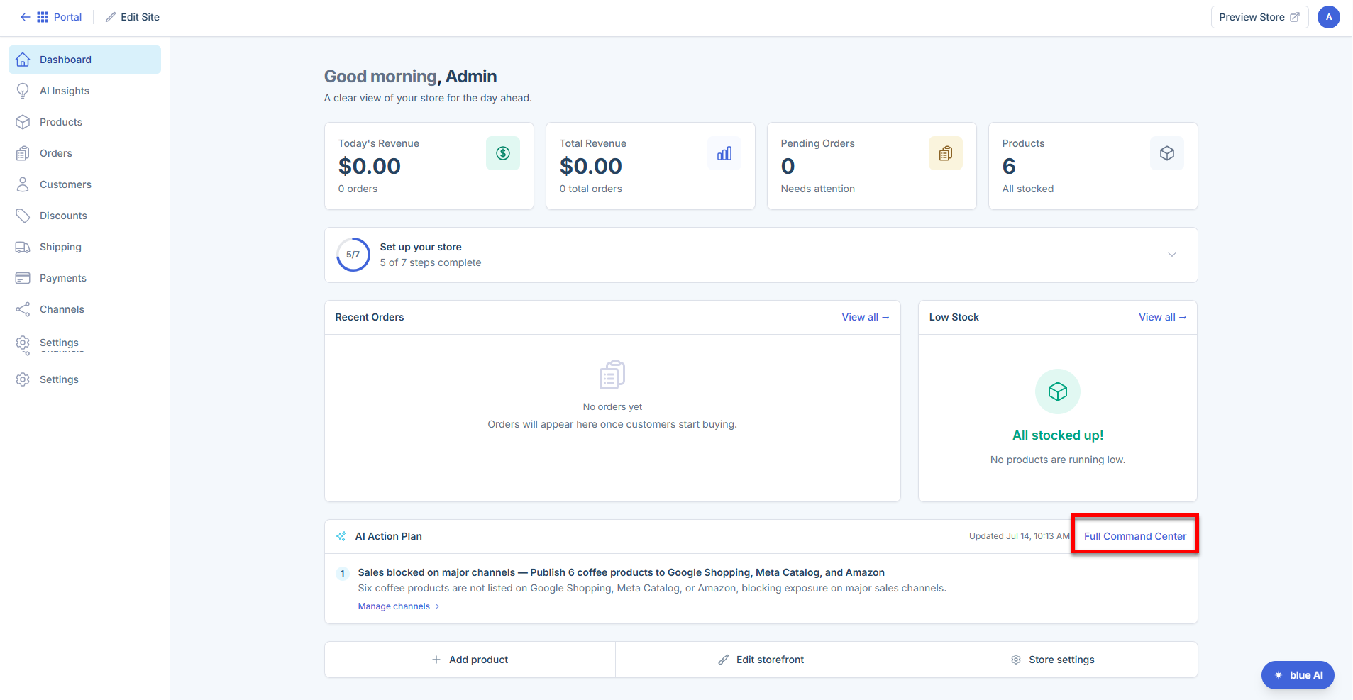Viewport: 1353px width, 700px height.
Task: Click the Dashboard home icon
Action: click(23, 60)
